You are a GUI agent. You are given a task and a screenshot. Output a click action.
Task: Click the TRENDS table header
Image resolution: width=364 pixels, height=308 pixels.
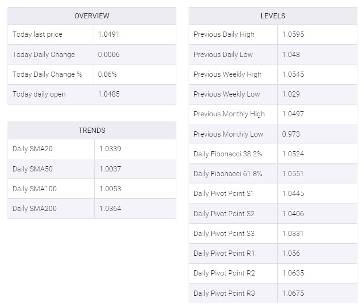click(x=91, y=130)
